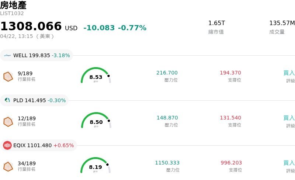Image resolution: width=295 pixels, height=180 pixels.
Task: Click WELL's 216.700 resistance level
Action: point(167,73)
